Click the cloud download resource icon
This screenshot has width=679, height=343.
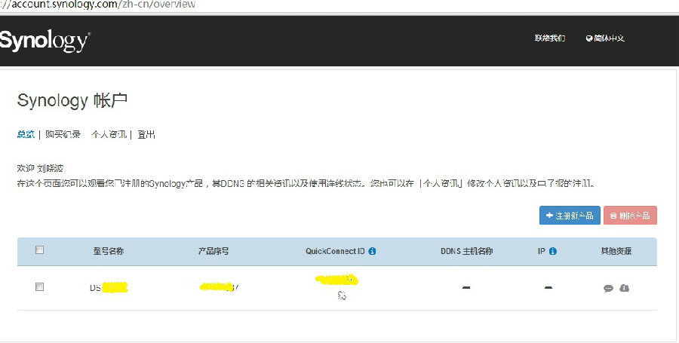624,288
